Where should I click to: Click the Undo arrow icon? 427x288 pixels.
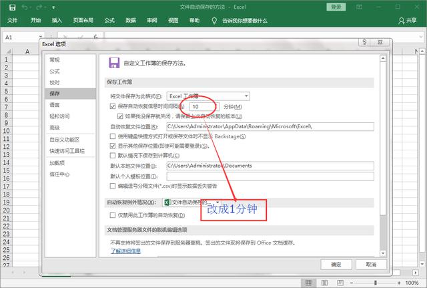click(25, 7)
